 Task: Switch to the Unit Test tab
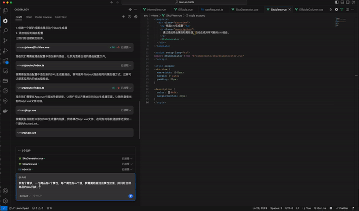tap(61, 17)
